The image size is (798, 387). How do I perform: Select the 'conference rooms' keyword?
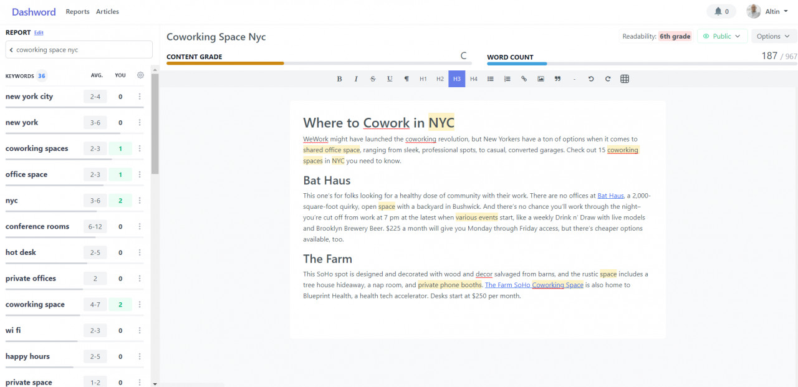pos(37,227)
